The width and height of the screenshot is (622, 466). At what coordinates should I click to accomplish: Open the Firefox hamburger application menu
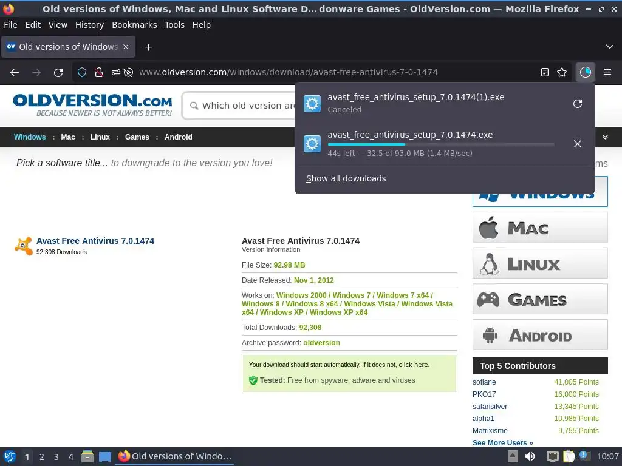point(607,72)
